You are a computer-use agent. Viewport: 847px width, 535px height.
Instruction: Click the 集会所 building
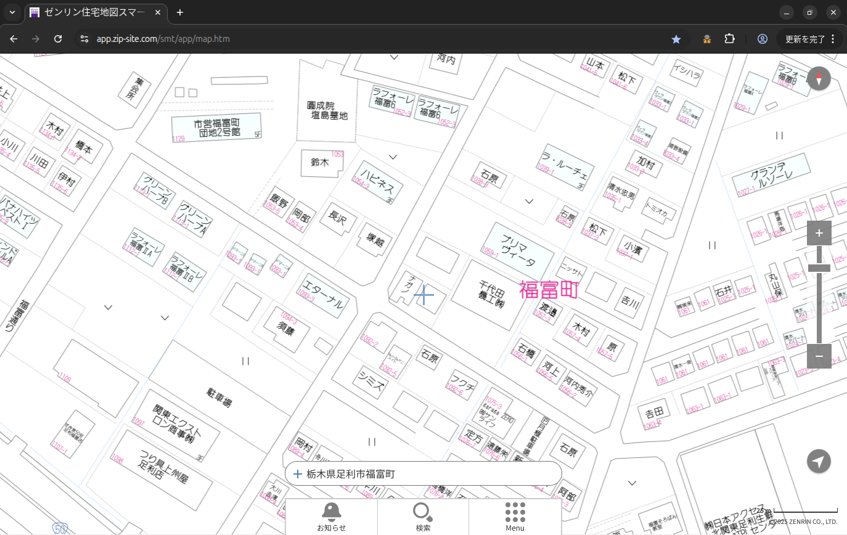click(x=133, y=89)
